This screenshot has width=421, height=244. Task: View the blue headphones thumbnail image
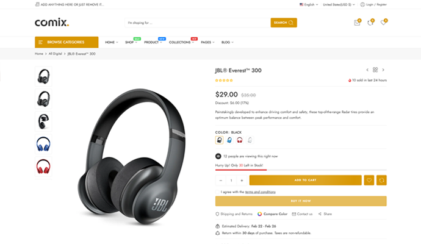[43, 143]
